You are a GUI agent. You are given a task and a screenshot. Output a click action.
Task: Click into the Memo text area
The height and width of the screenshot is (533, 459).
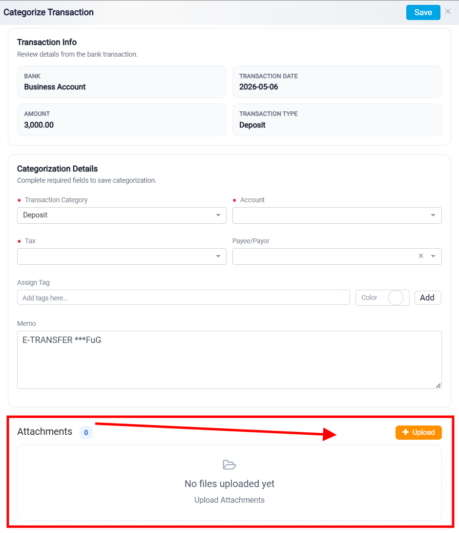pos(229,360)
